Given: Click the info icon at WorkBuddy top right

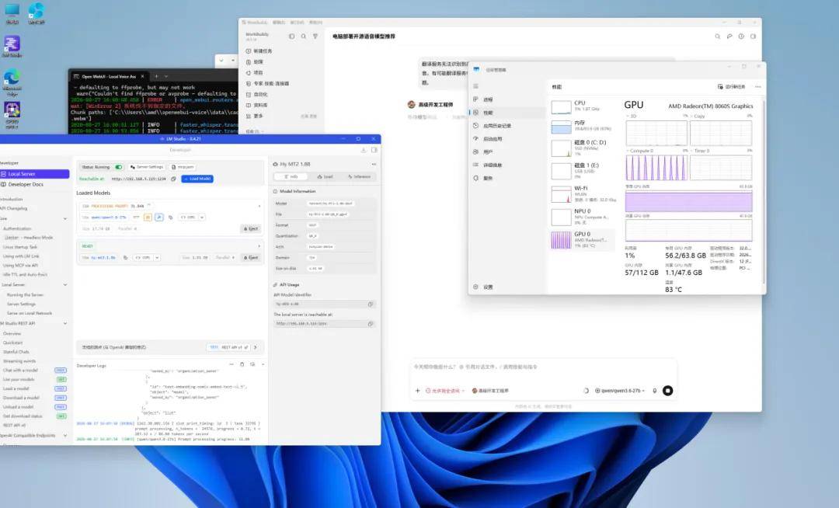Looking at the screenshot, I should (741, 37).
